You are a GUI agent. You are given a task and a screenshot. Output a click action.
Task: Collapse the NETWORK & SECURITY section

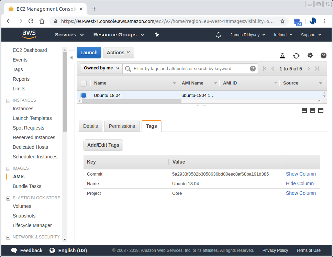coord(8,237)
